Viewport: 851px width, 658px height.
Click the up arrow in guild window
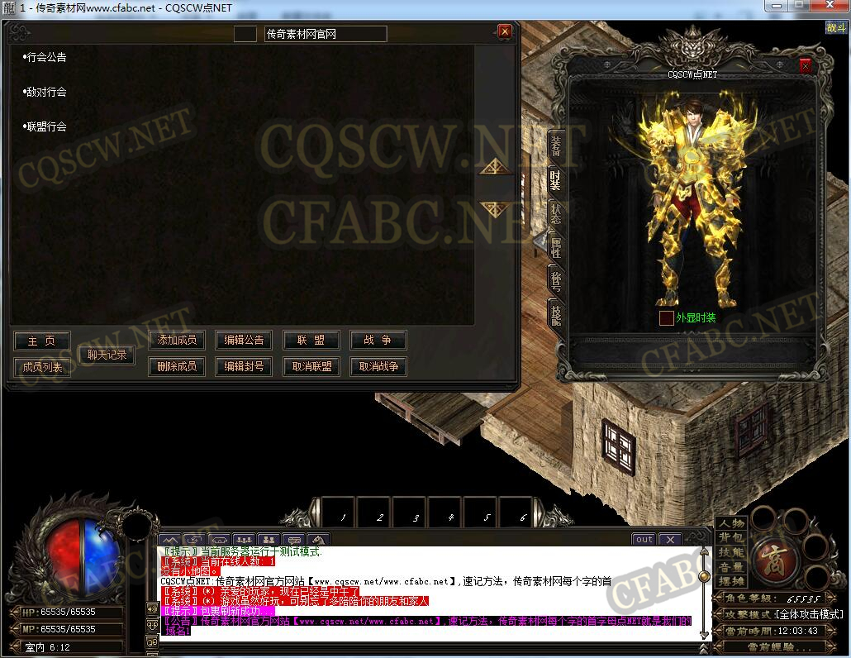pos(495,167)
